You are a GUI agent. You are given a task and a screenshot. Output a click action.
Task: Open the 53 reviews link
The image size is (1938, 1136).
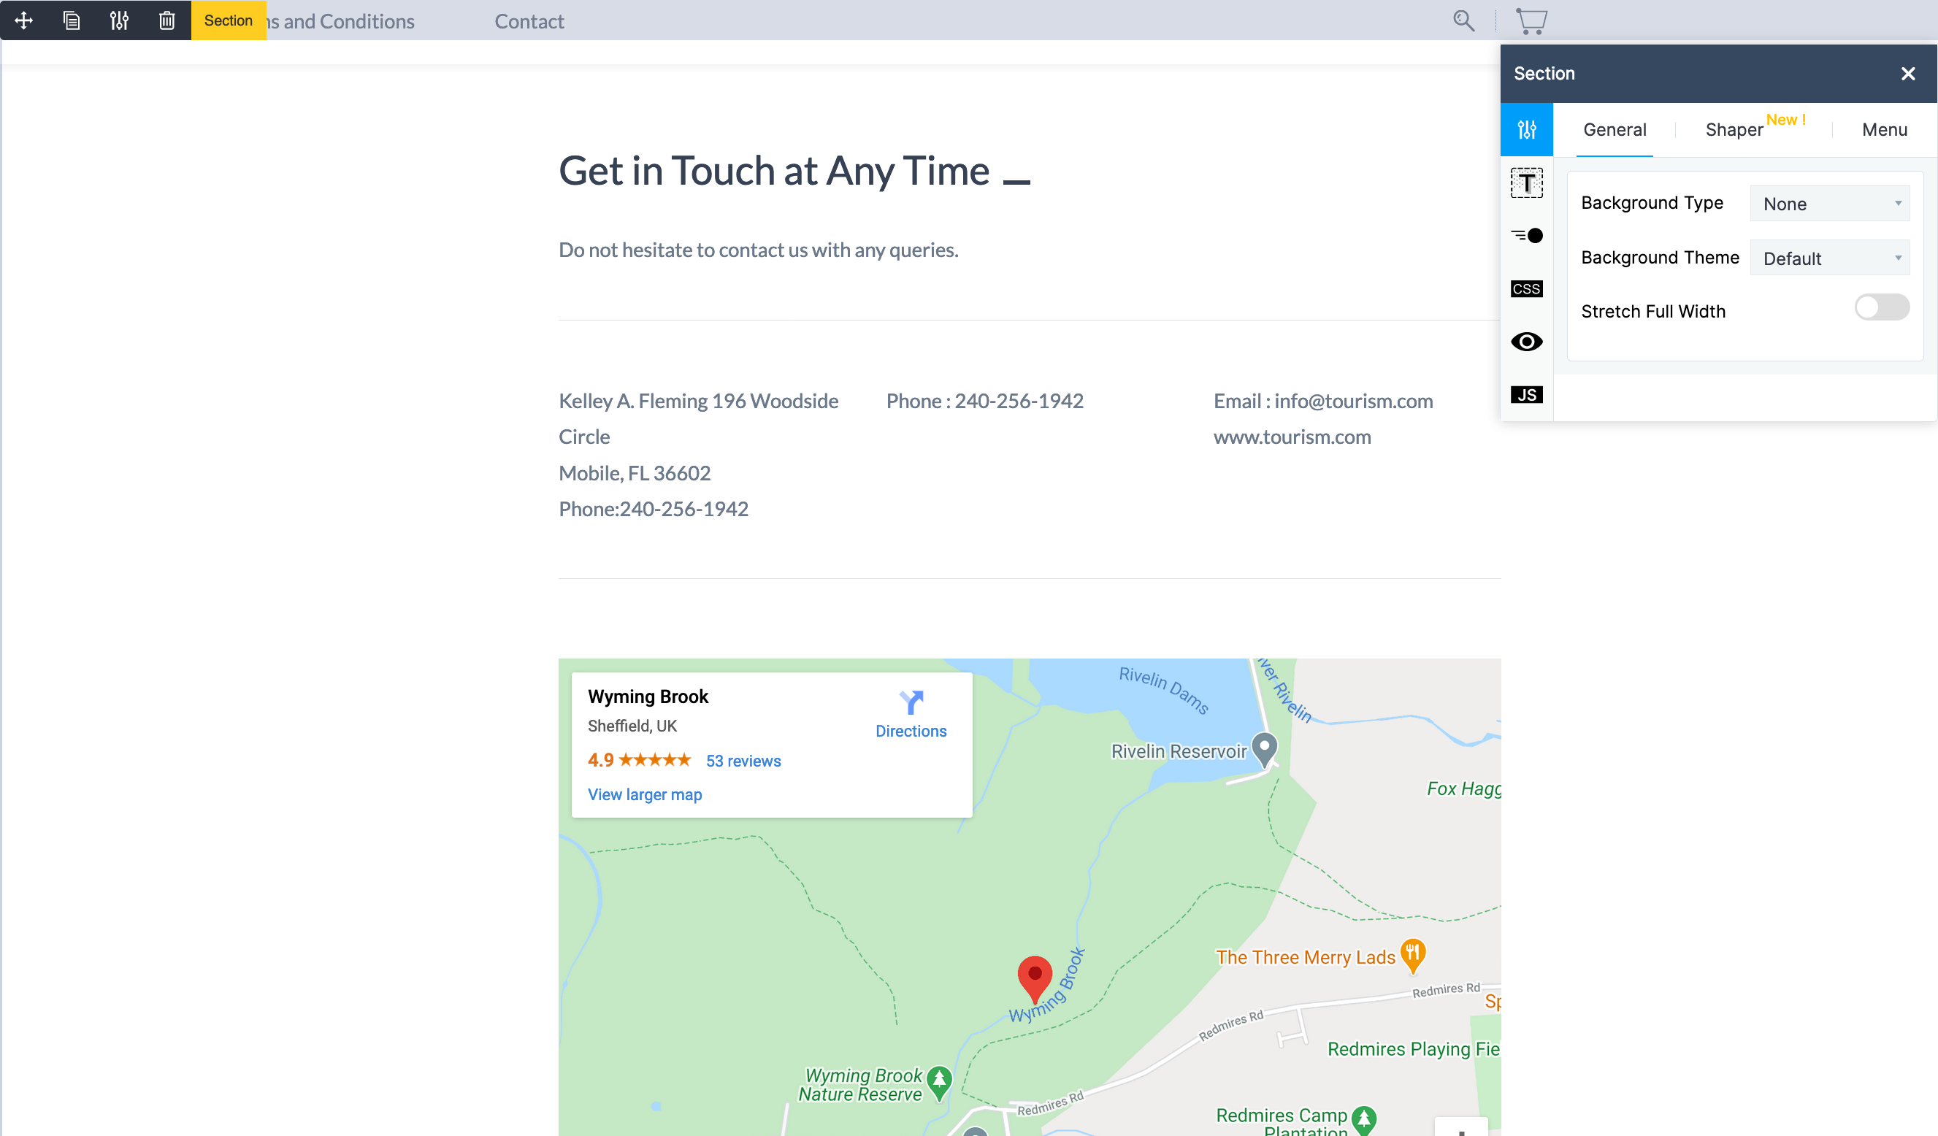click(743, 761)
